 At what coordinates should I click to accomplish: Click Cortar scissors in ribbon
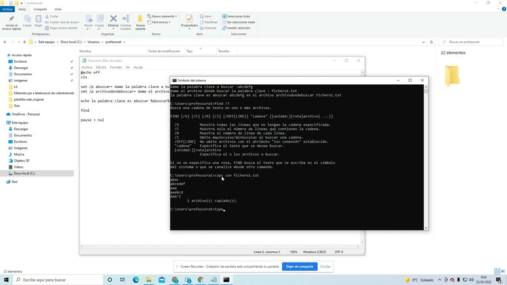52,16
